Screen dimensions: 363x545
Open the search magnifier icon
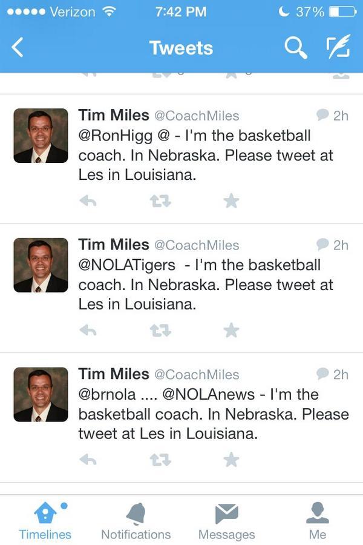[295, 47]
